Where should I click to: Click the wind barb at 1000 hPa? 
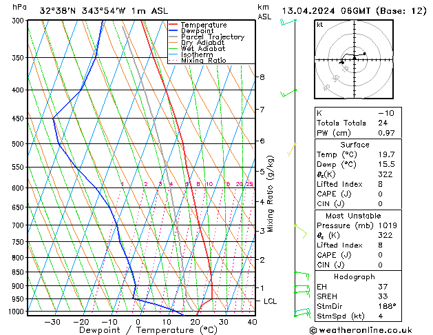302,313
